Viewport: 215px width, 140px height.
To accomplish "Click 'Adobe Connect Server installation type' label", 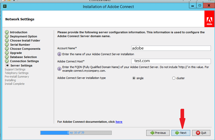I will click(x=81, y=78).
